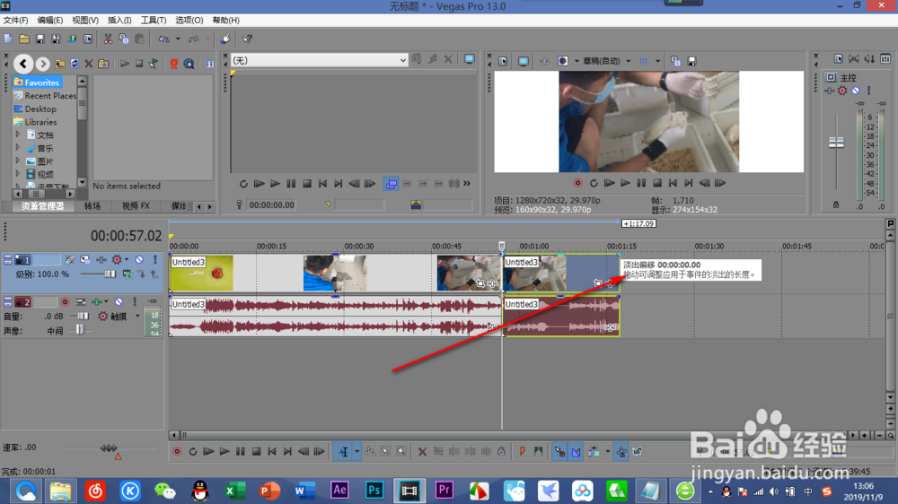898x504 pixels.
Task: Click audio track 2 pan slider
Action: click(80, 329)
